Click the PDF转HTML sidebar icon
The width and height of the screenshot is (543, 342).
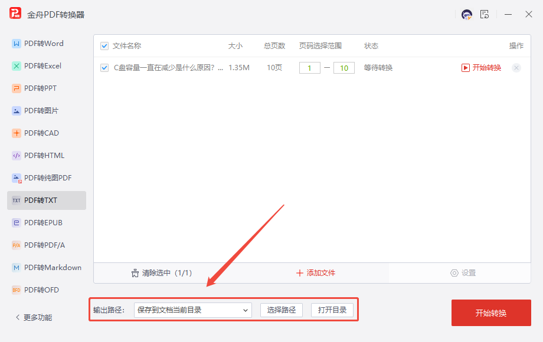tap(17, 156)
